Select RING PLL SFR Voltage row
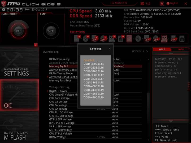The width and height of the screenshot is (191, 143). pos(95,123)
